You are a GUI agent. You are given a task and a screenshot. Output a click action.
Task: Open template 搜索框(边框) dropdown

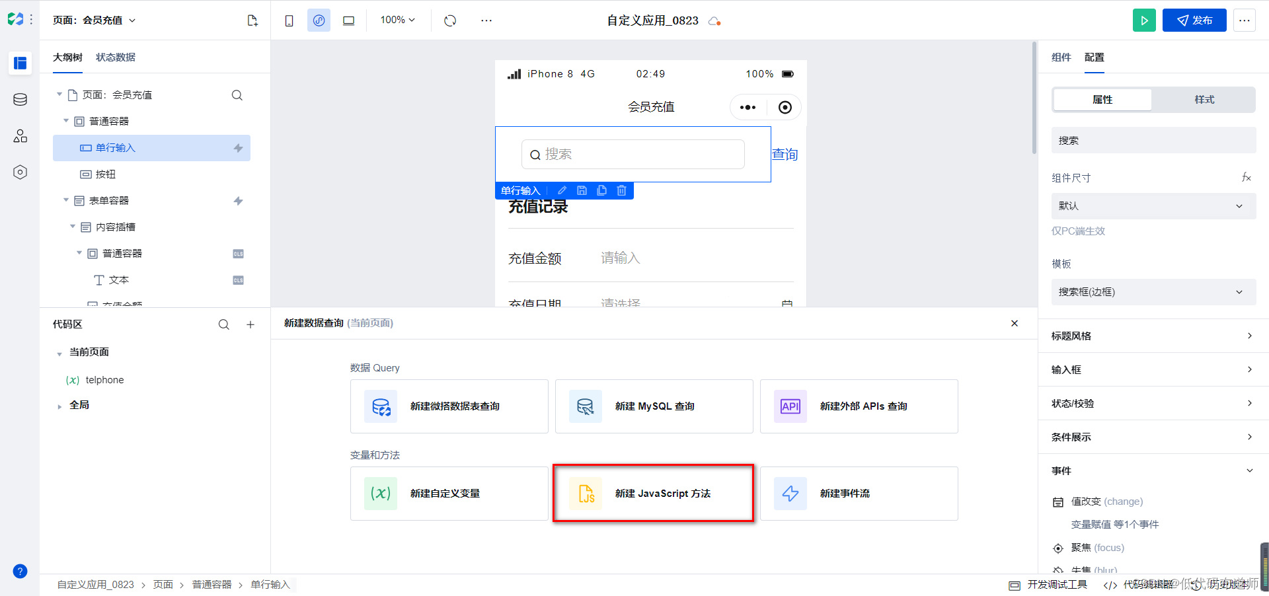[x=1153, y=292]
